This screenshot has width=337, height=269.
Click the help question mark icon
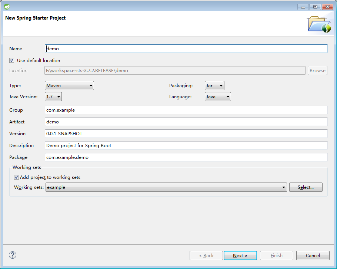click(13, 255)
